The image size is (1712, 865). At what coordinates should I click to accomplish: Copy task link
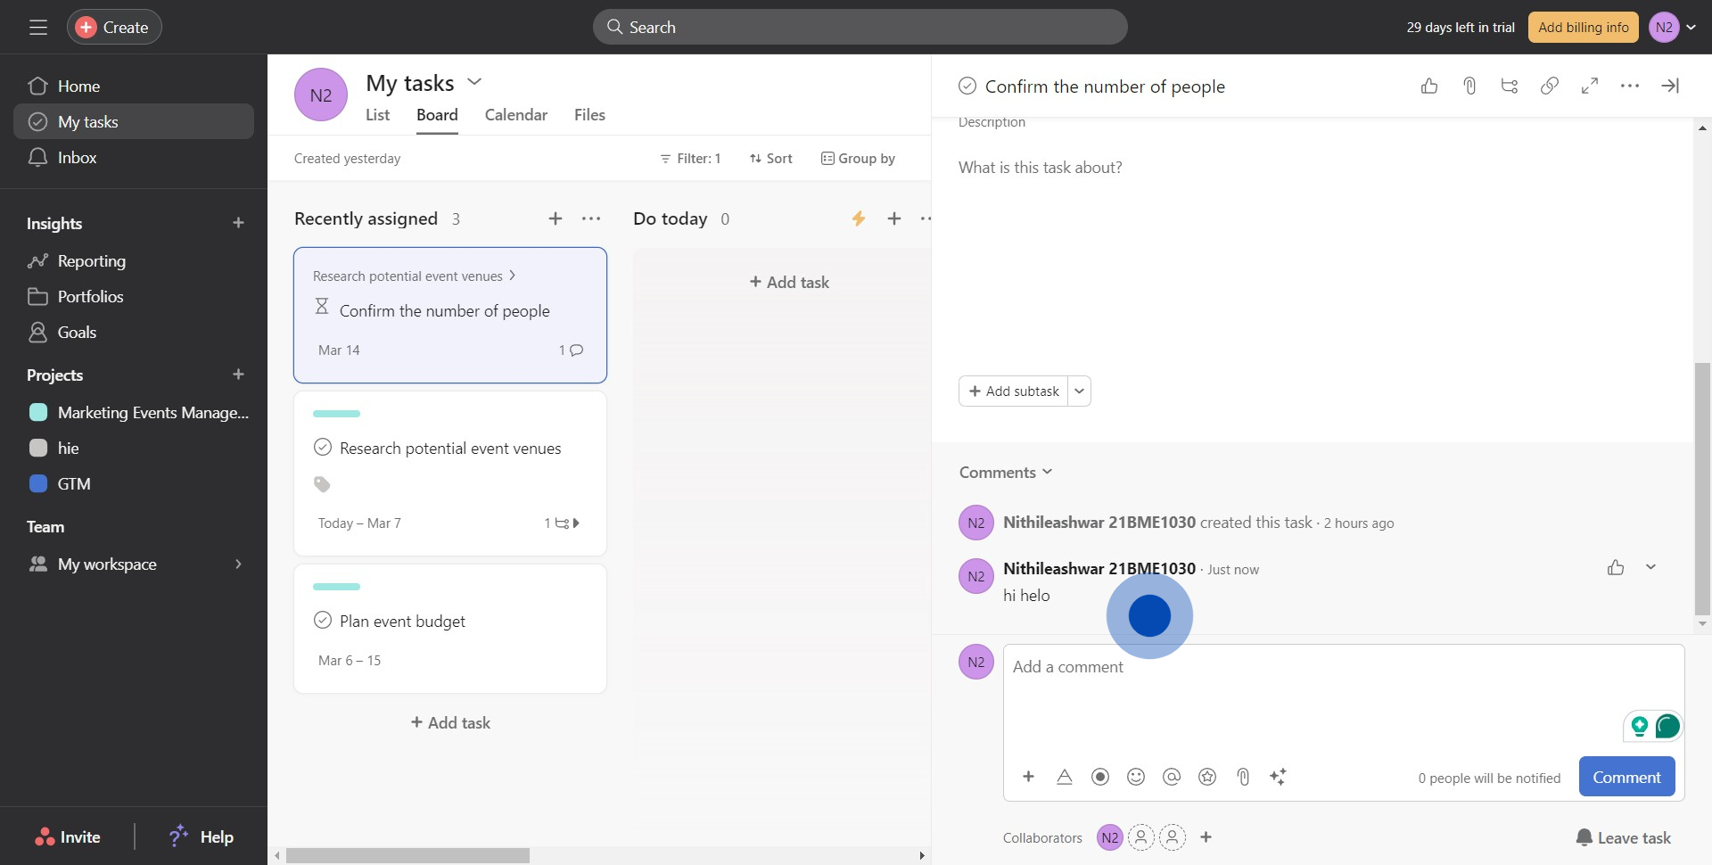pos(1550,86)
